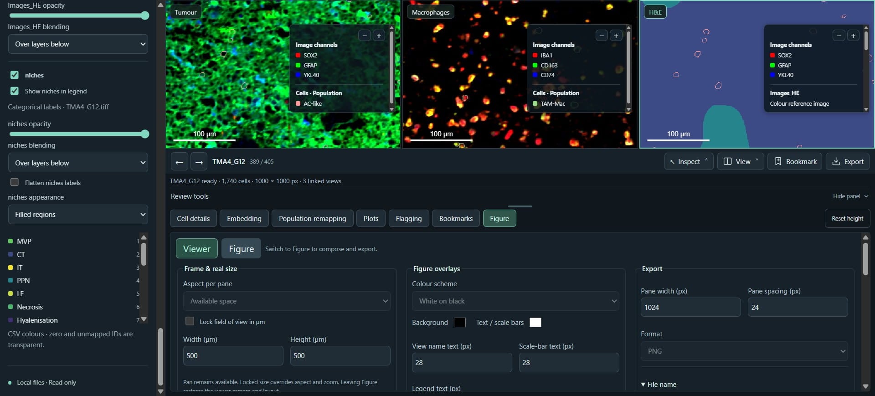The height and width of the screenshot is (396, 875).
Task: Check Lock field of view in µm
Action: (190, 321)
